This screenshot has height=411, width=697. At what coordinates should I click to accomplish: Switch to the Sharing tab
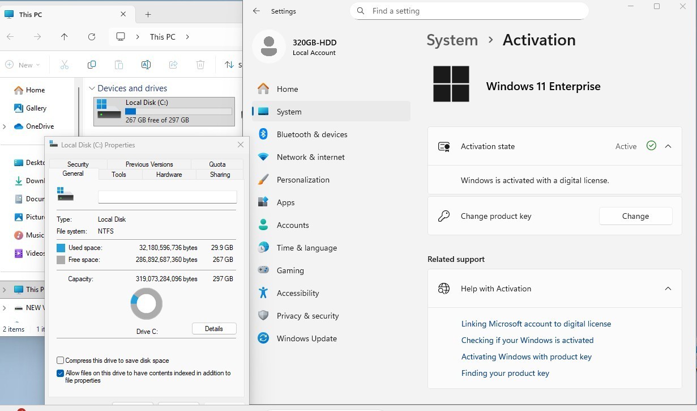[220, 175]
